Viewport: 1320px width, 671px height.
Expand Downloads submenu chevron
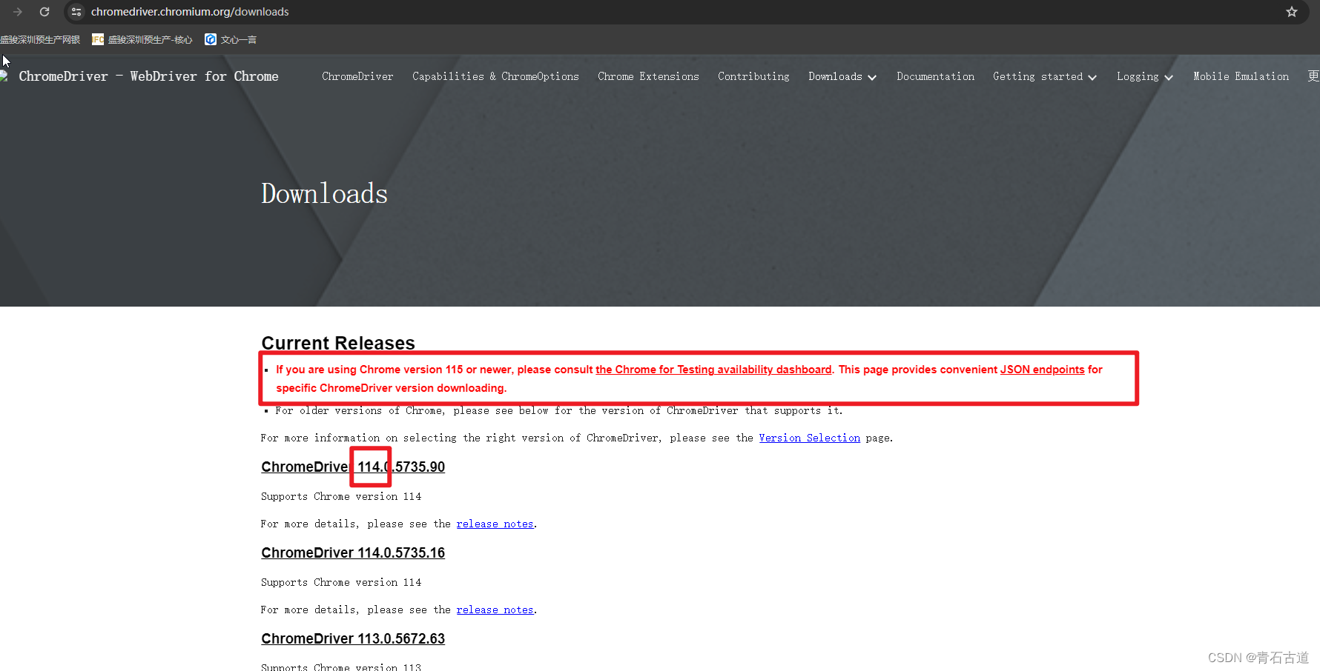pyautogui.click(x=872, y=78)
